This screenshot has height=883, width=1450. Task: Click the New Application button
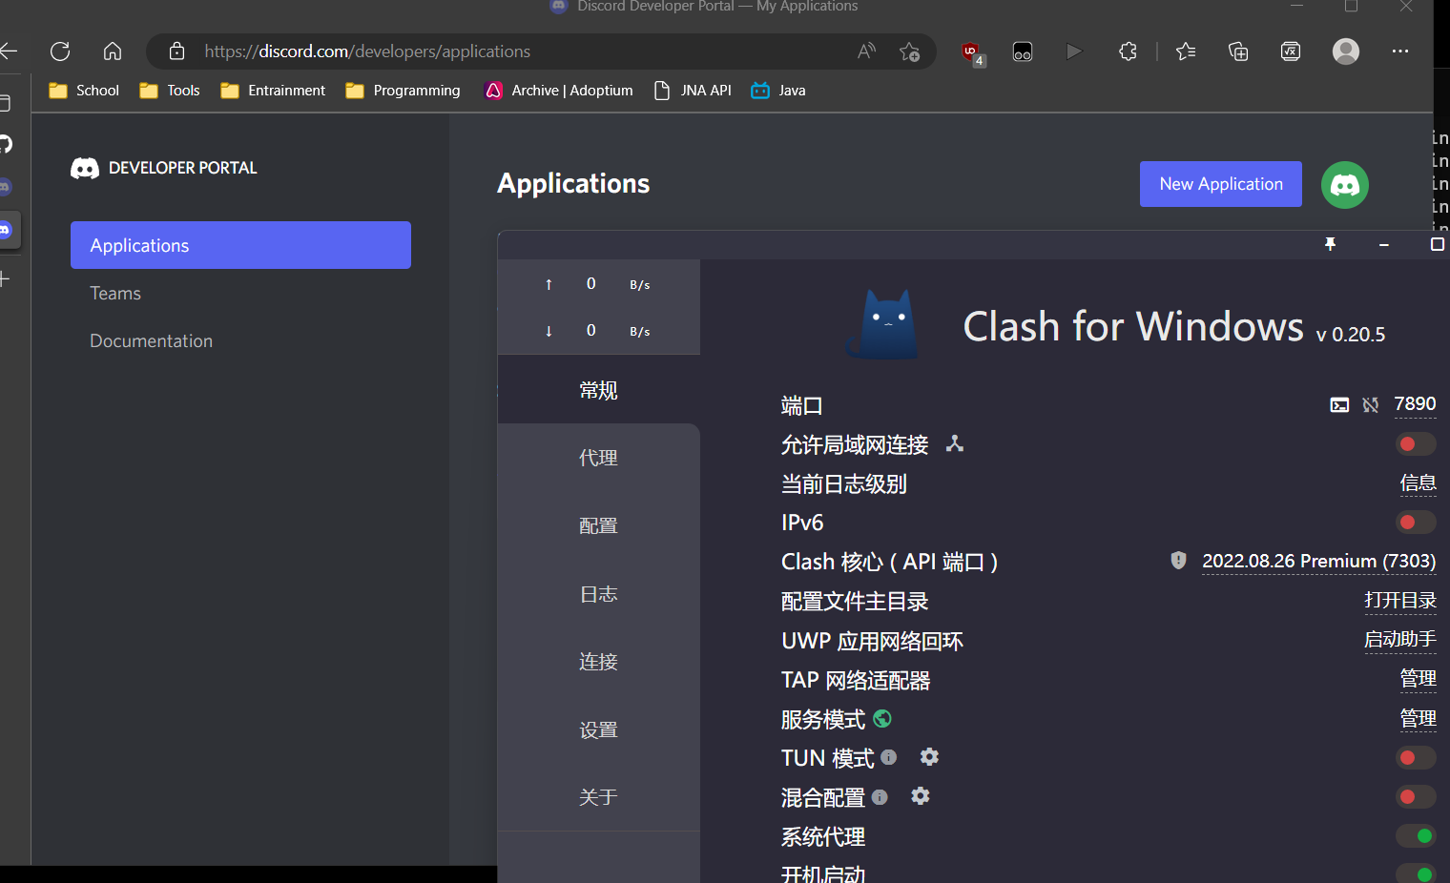pyautogui.click(x=1221, y=184)
